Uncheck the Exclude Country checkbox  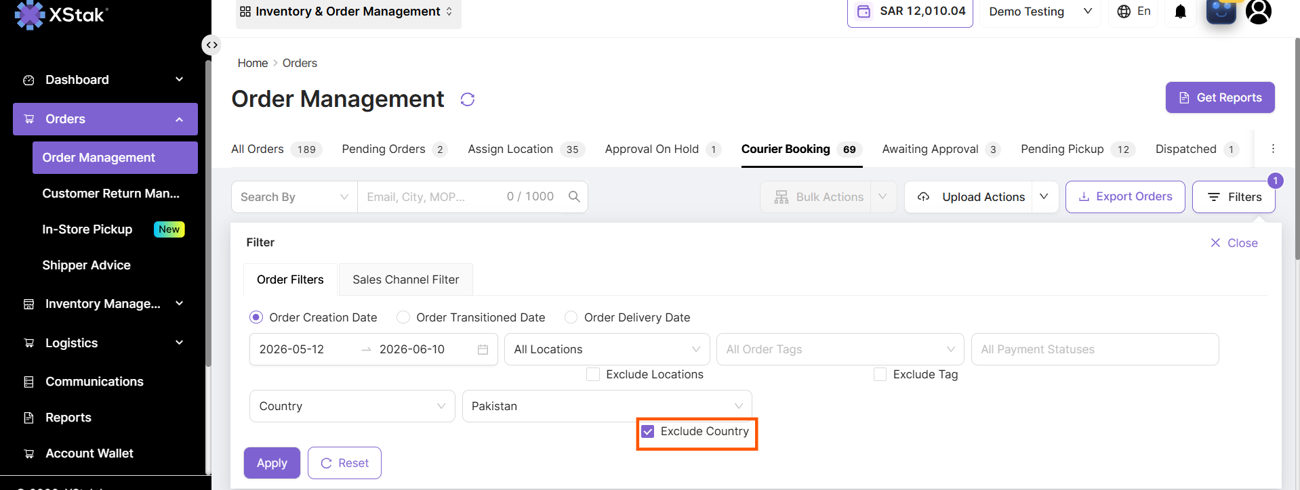click(x=648, y=432)
